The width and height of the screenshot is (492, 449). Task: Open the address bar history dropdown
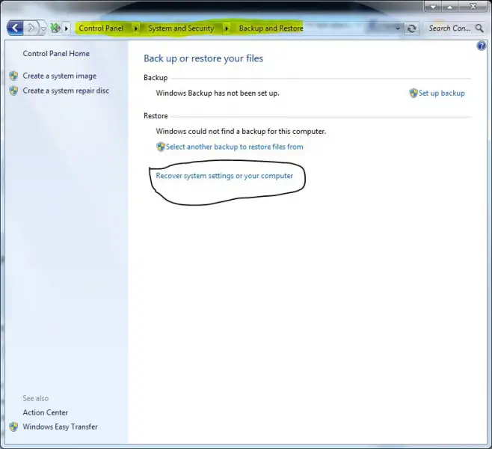[x=398, y=28]
